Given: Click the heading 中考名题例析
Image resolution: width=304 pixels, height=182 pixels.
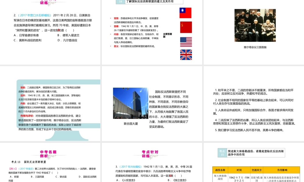Looking at the screenshot, I should (x=48, y=154).
